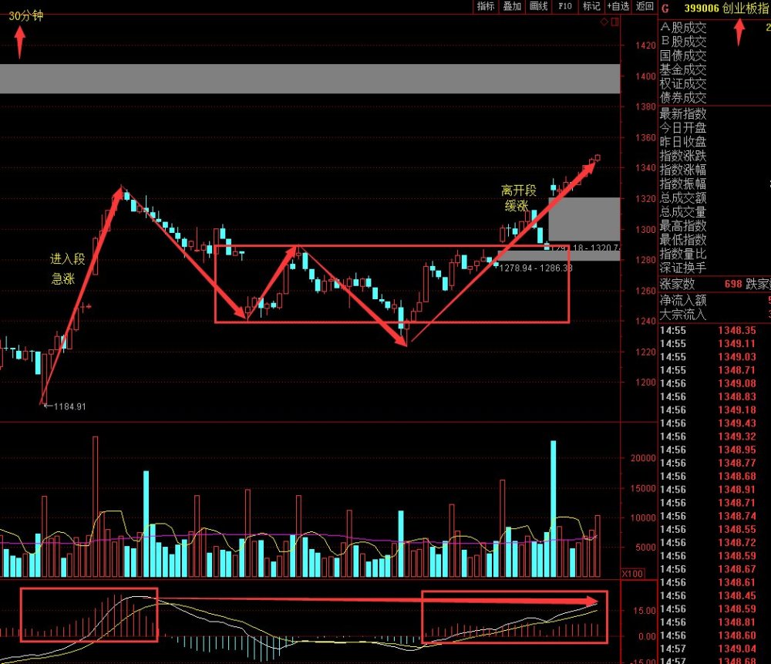Image resolution: width=771 pixels, height=664 pixels.
Task: Click the 15.00 MACD axis label
Action: click(645, 610)
